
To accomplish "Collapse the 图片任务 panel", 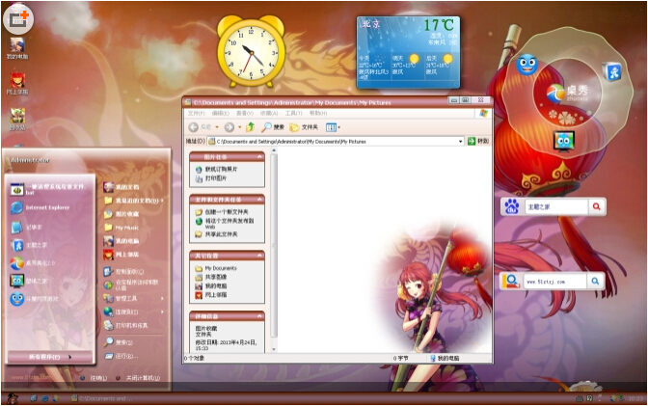I will [260, 156].
